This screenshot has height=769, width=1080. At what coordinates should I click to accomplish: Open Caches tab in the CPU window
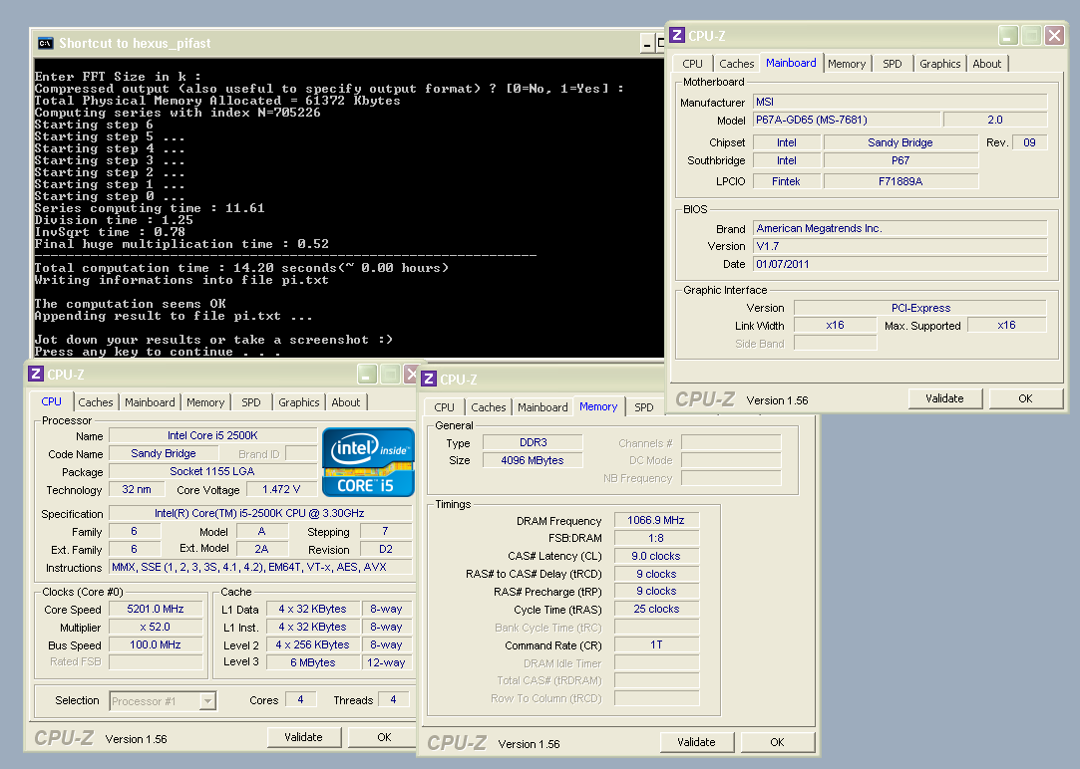[96, 402]
